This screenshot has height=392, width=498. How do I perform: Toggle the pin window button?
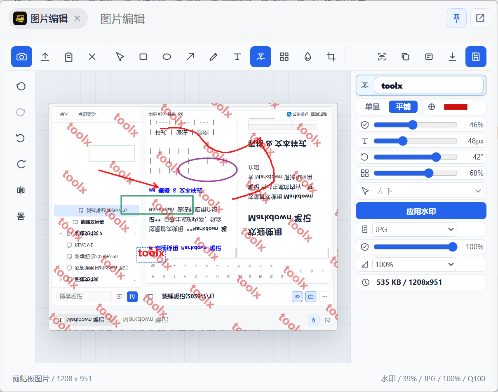tap(457, 18)
